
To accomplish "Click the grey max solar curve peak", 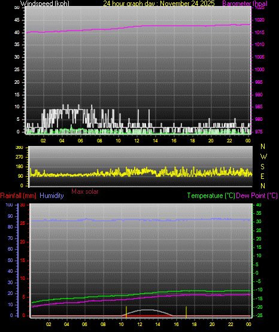I will [148, 310].
